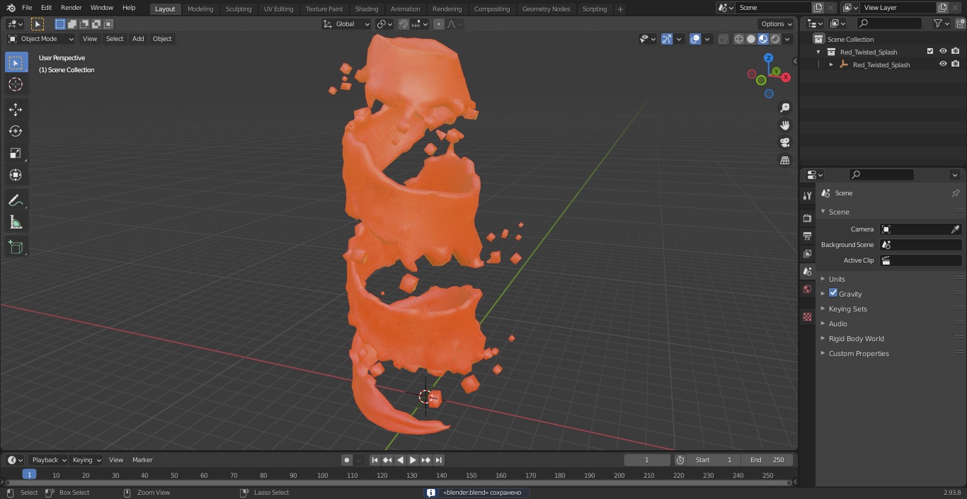Image resolution: width=967 pixels, height=499 pixels.
Task: Click the blue Z axis gizmo handle
Action: tap(768, 58)
